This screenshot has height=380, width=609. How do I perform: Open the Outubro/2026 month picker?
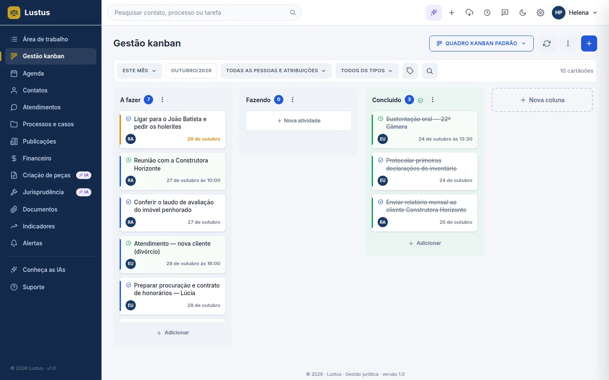tap(191, 71)
